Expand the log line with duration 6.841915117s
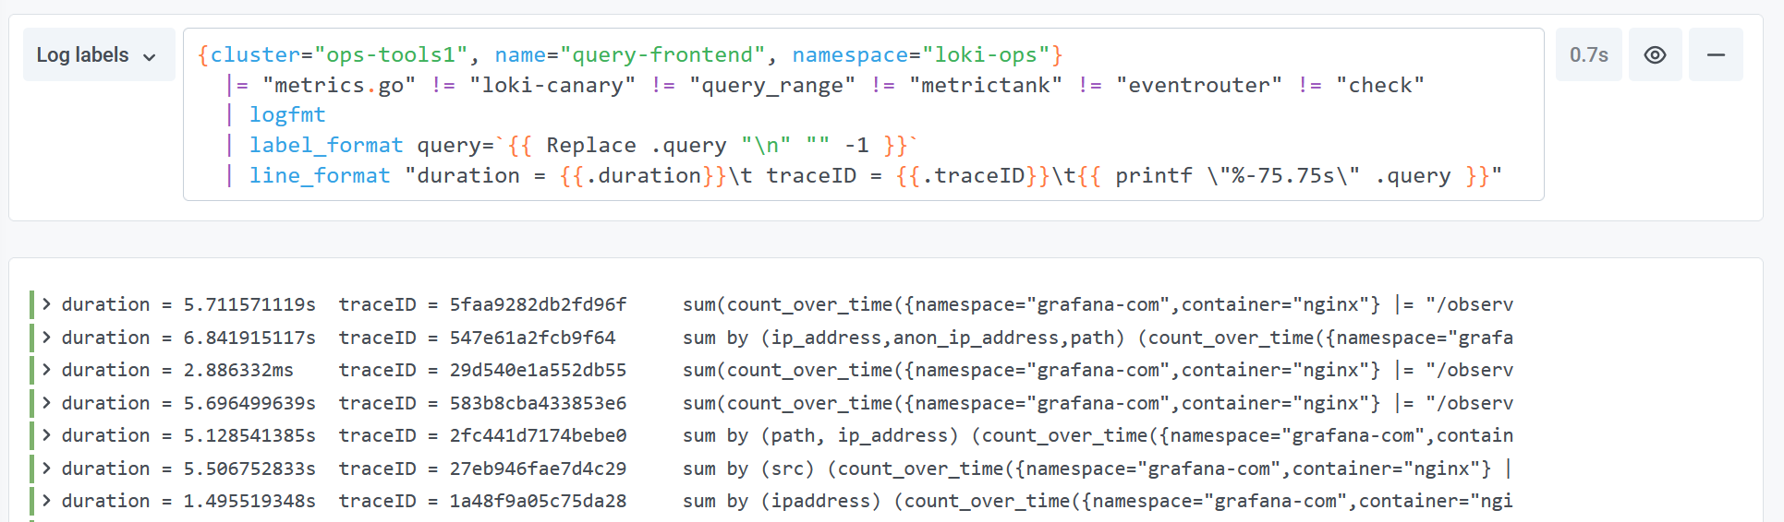 point(46,338)
